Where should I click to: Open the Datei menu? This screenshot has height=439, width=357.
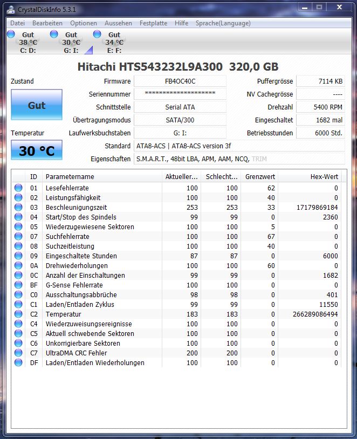coord(17,23)
